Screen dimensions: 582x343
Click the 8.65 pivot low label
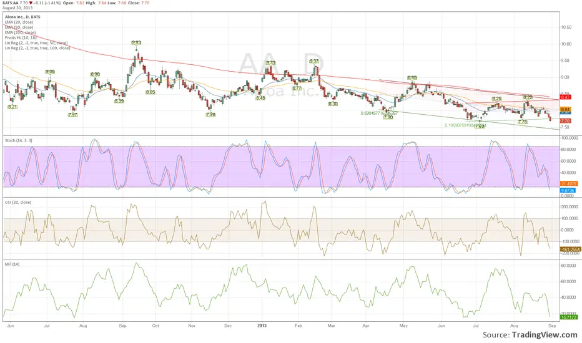[150, 92]
